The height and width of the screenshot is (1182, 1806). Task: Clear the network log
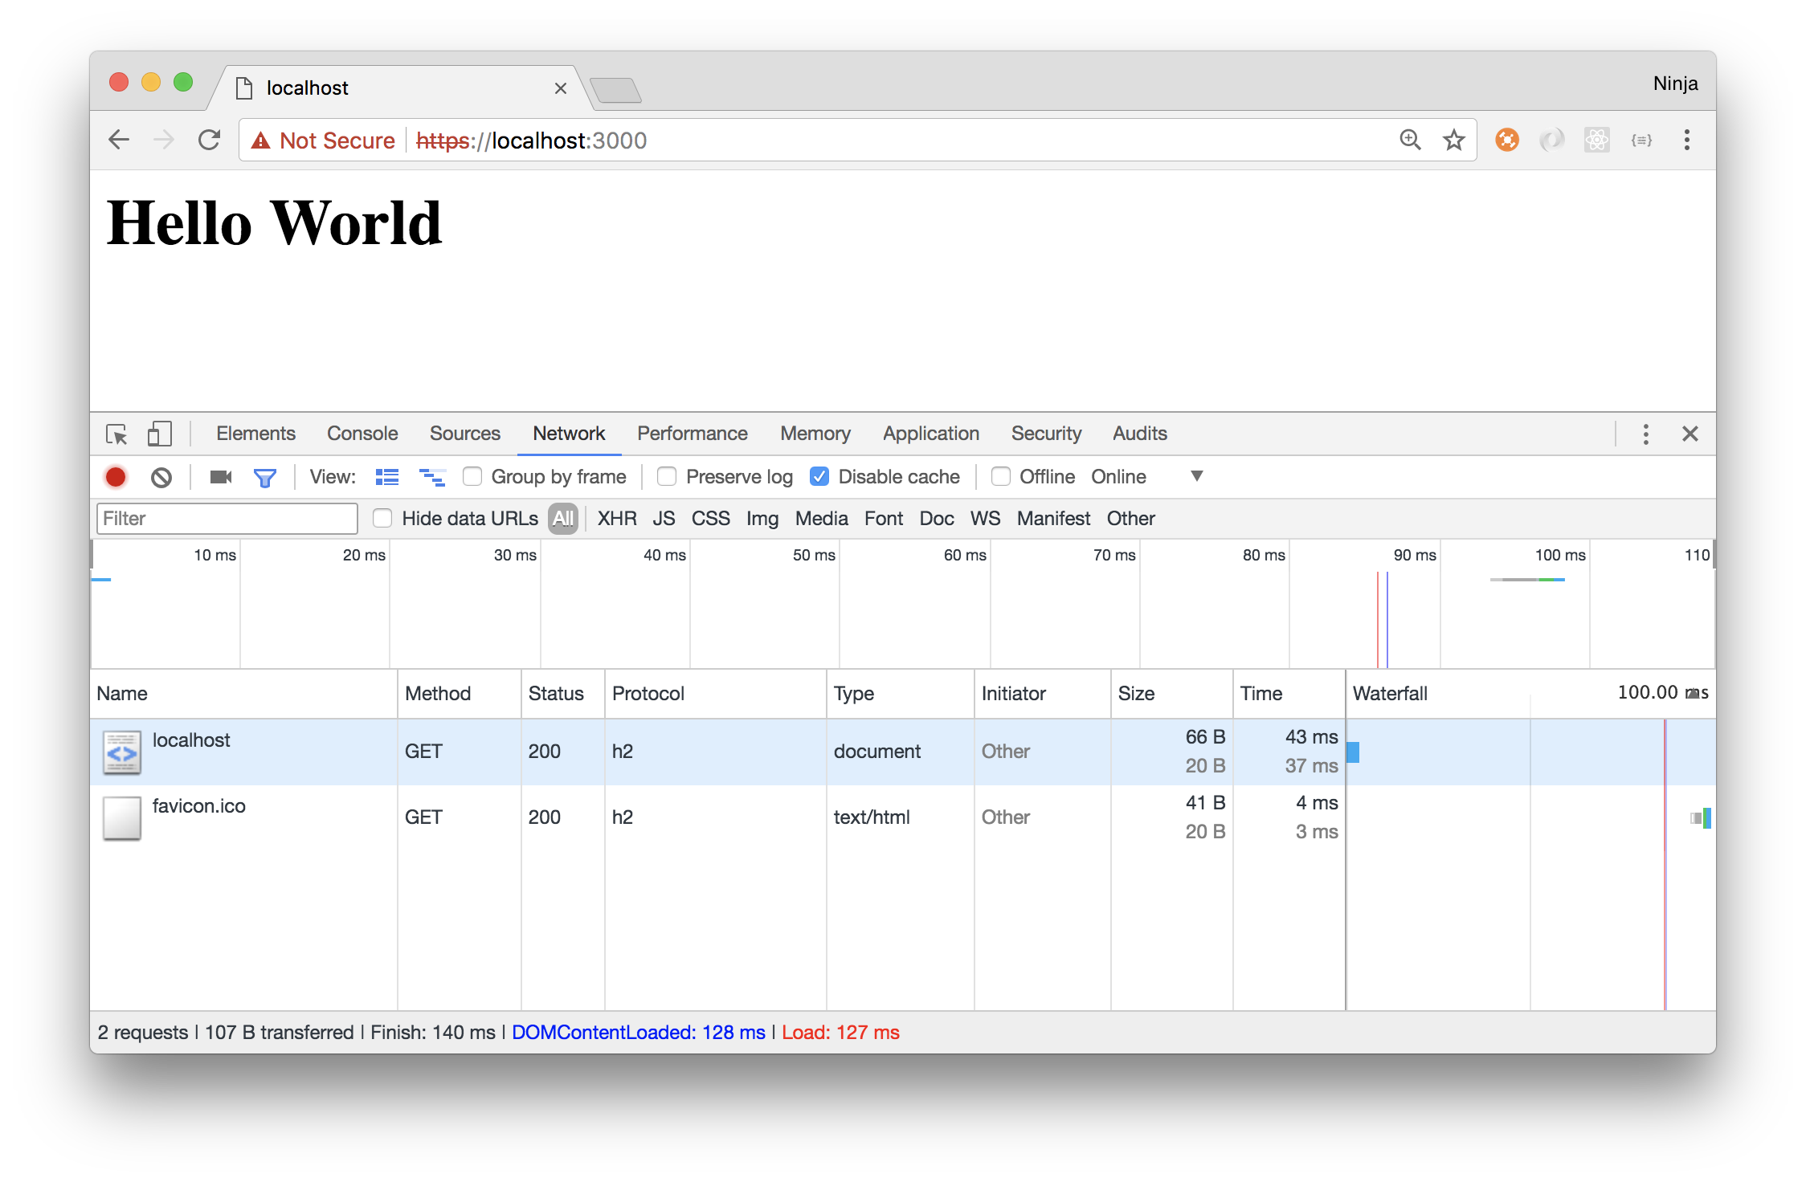click(161, 477)
